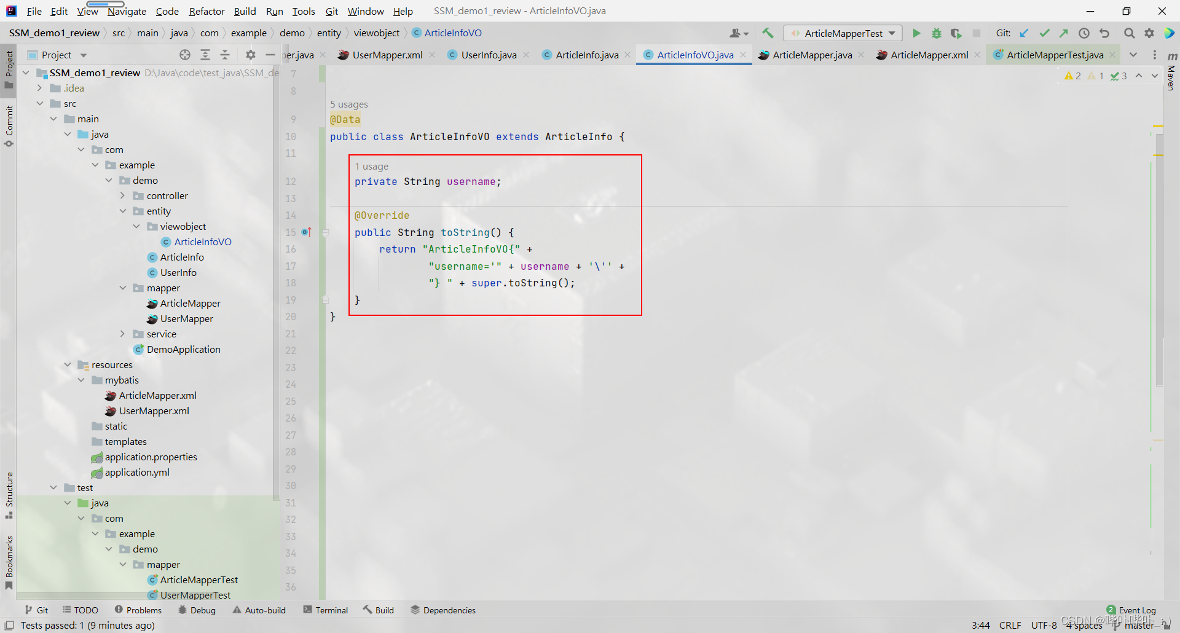Viewport: 1180px width, 633px height.
Task: Open the Refactor menu
Action: click(206, 11)
